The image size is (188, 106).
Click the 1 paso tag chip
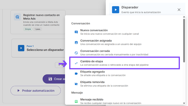(x=37, y=29)
